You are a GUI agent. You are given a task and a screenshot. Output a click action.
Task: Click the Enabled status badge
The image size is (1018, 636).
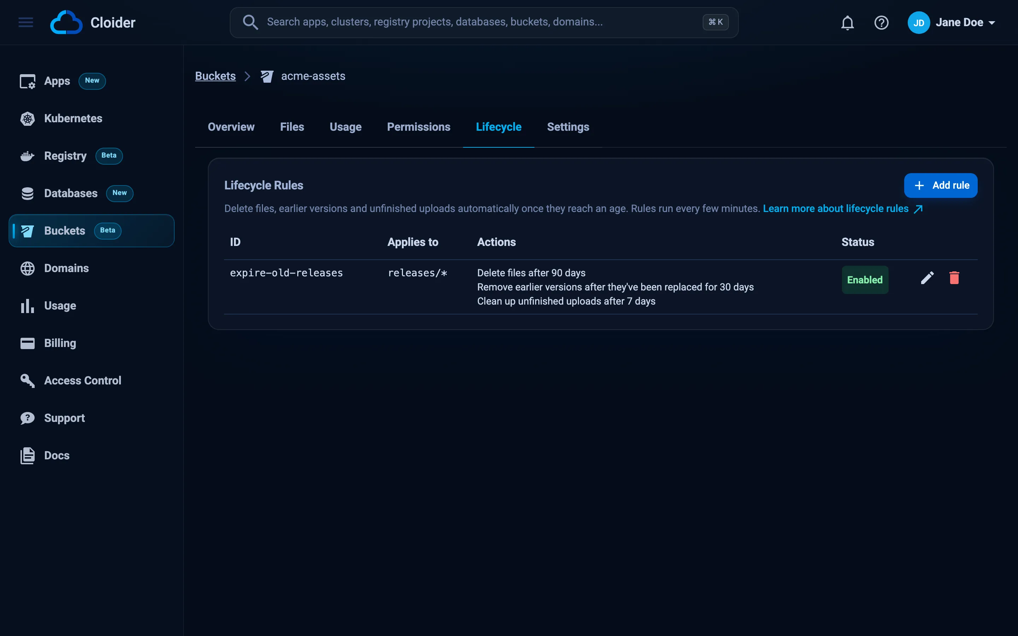coord(865,280)
